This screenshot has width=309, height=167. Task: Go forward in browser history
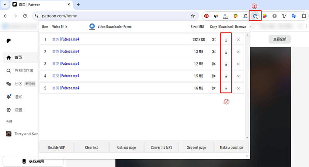15,16
